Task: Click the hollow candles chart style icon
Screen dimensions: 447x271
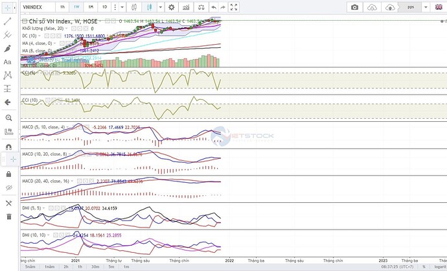Action: (x=134, y=7)
